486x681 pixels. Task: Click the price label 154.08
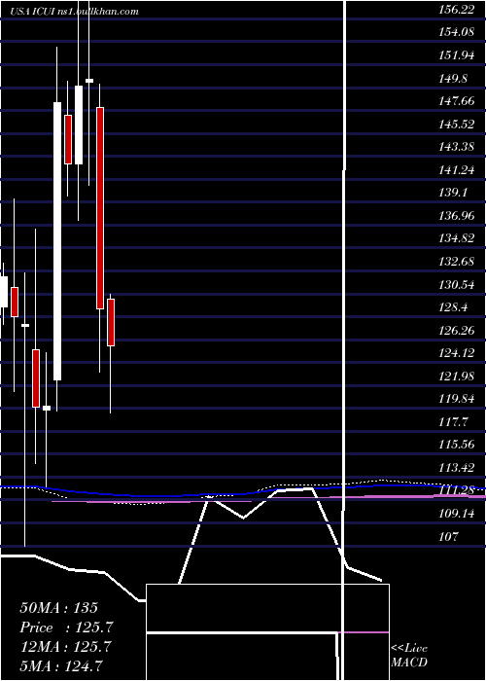[457, 32]
